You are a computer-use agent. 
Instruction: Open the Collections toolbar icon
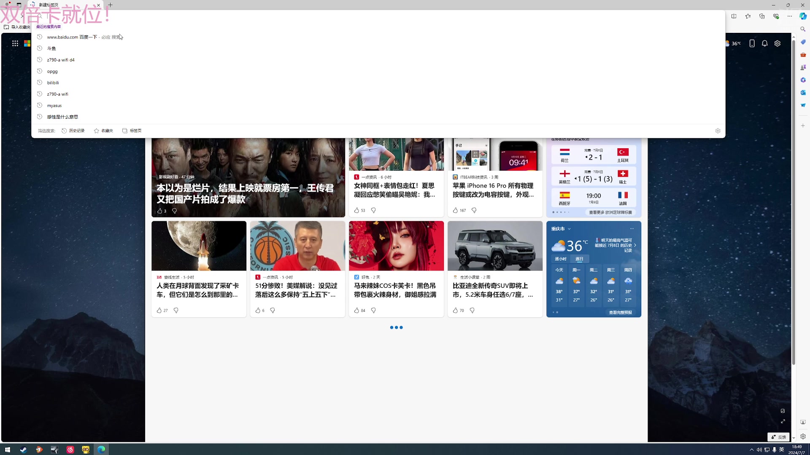click(761, 16)
